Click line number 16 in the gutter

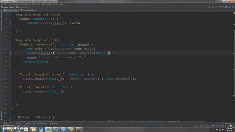(5, 53)
